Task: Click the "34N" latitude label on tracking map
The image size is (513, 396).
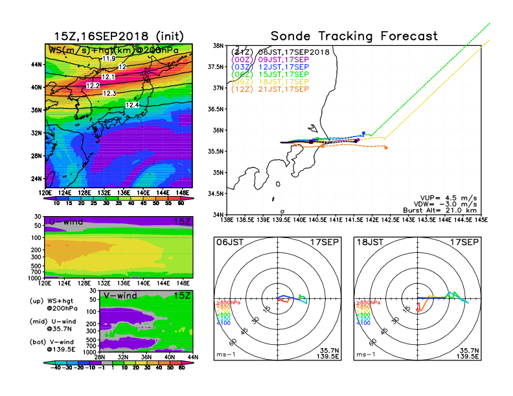Action: [218, 215]
